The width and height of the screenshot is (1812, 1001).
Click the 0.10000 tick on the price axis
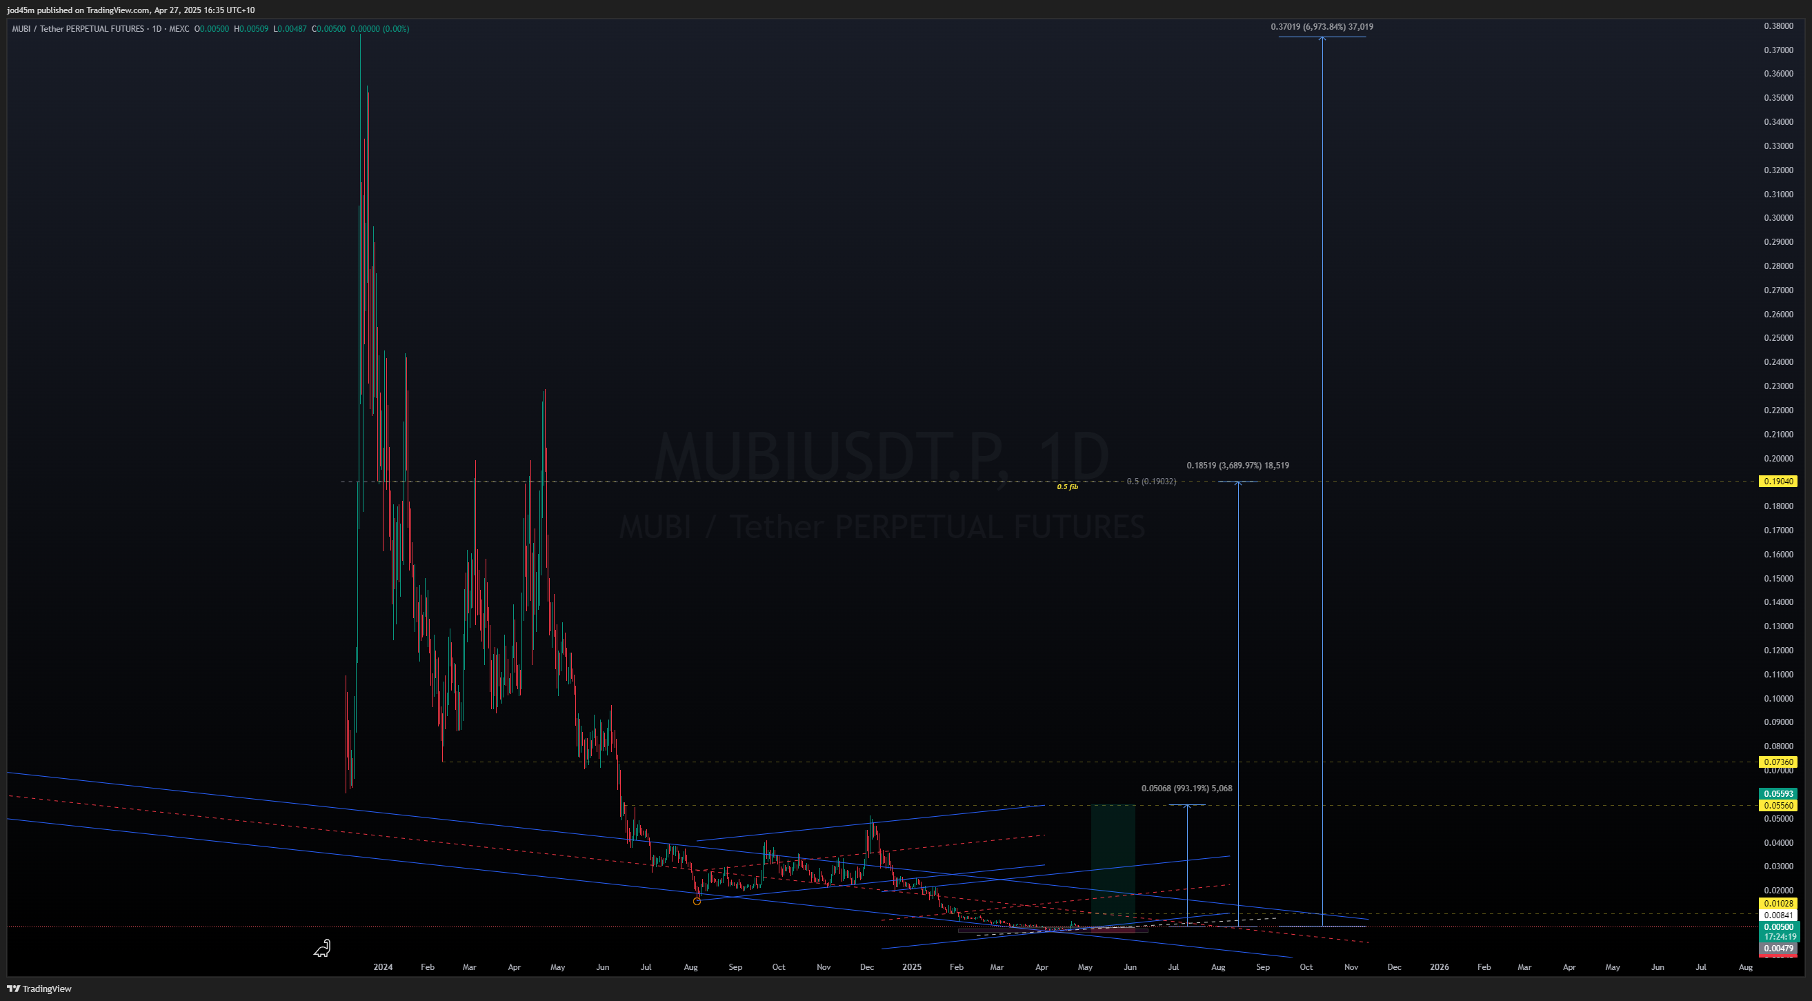tap(1778, 699)
